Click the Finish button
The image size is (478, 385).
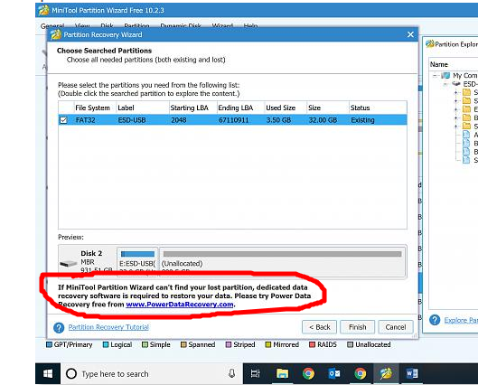[x=357, y=327]
